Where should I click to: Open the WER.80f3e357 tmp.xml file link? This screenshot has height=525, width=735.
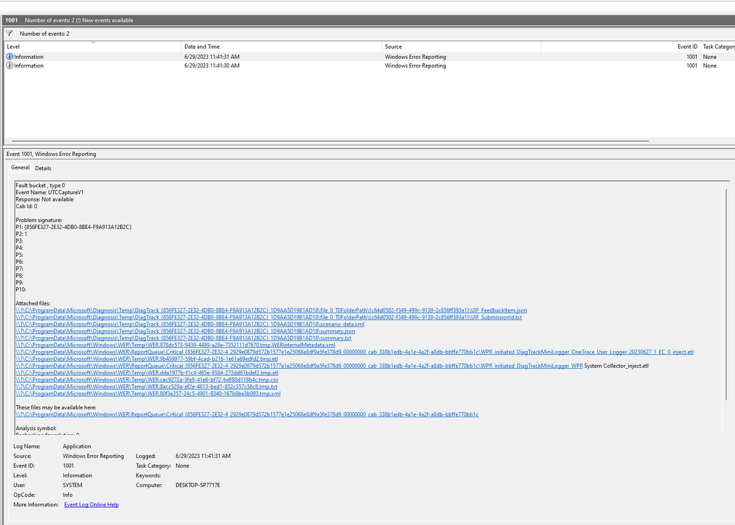(x=148, y=393)
